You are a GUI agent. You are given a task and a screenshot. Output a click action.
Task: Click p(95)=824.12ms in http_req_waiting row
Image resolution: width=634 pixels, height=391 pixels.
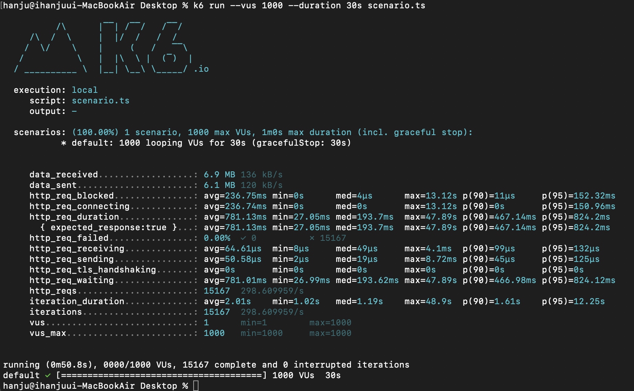pyautogui.click(x=579, y=280)
